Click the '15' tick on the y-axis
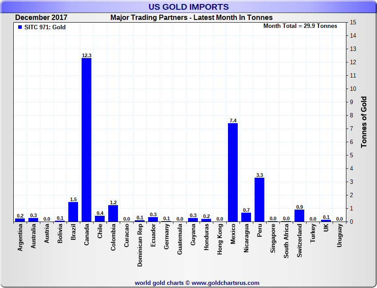This screenshot has height=288, width=377. [353, 22]
